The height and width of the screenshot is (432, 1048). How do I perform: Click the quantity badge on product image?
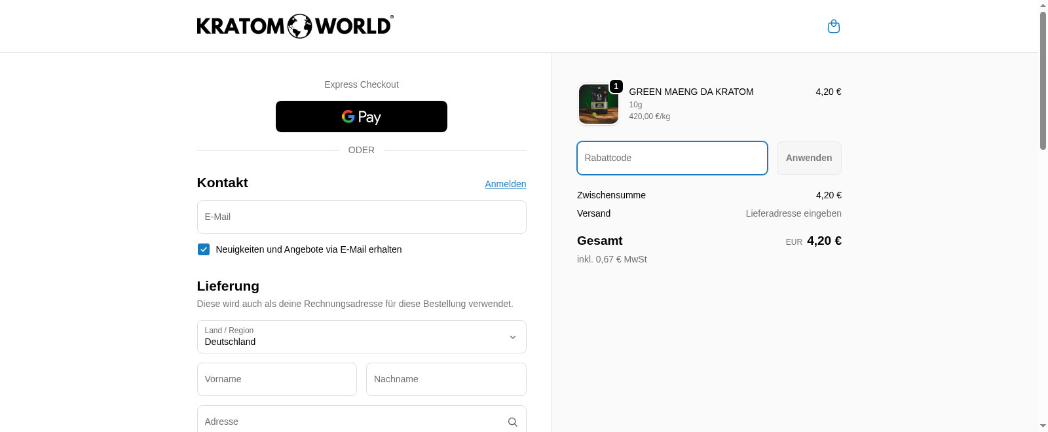click(616, 86)
